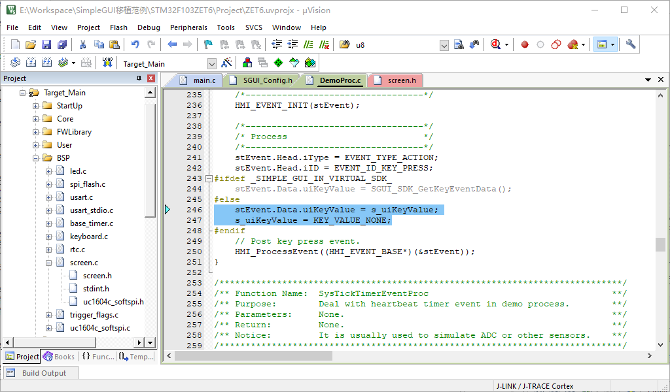The height and width of the screenshot is (392, 670).
Task: Expand the FWLibrary group
Action: coord(35,132)
